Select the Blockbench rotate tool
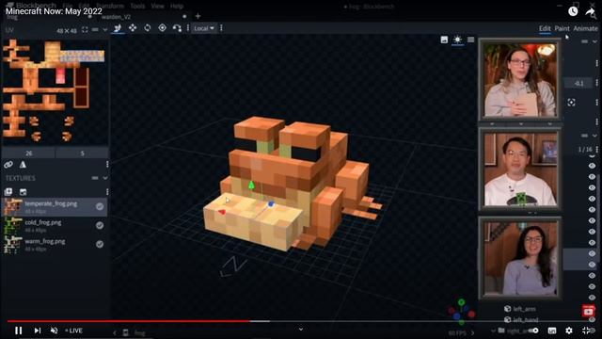Viewport: 602px width, 339px height. [x=148, y=27]
